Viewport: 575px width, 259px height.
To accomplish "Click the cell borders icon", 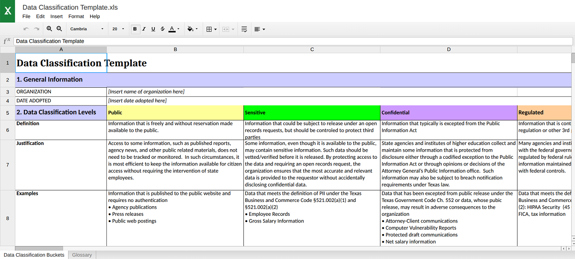I will (x=209, y=29).
